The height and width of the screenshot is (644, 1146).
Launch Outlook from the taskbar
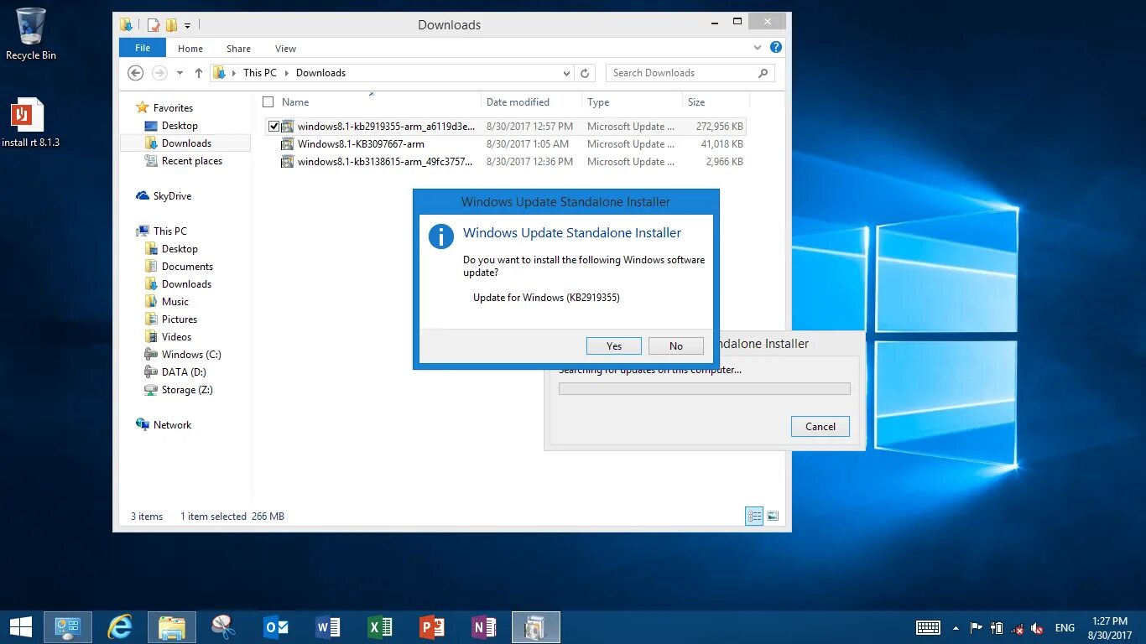[276, 627]
